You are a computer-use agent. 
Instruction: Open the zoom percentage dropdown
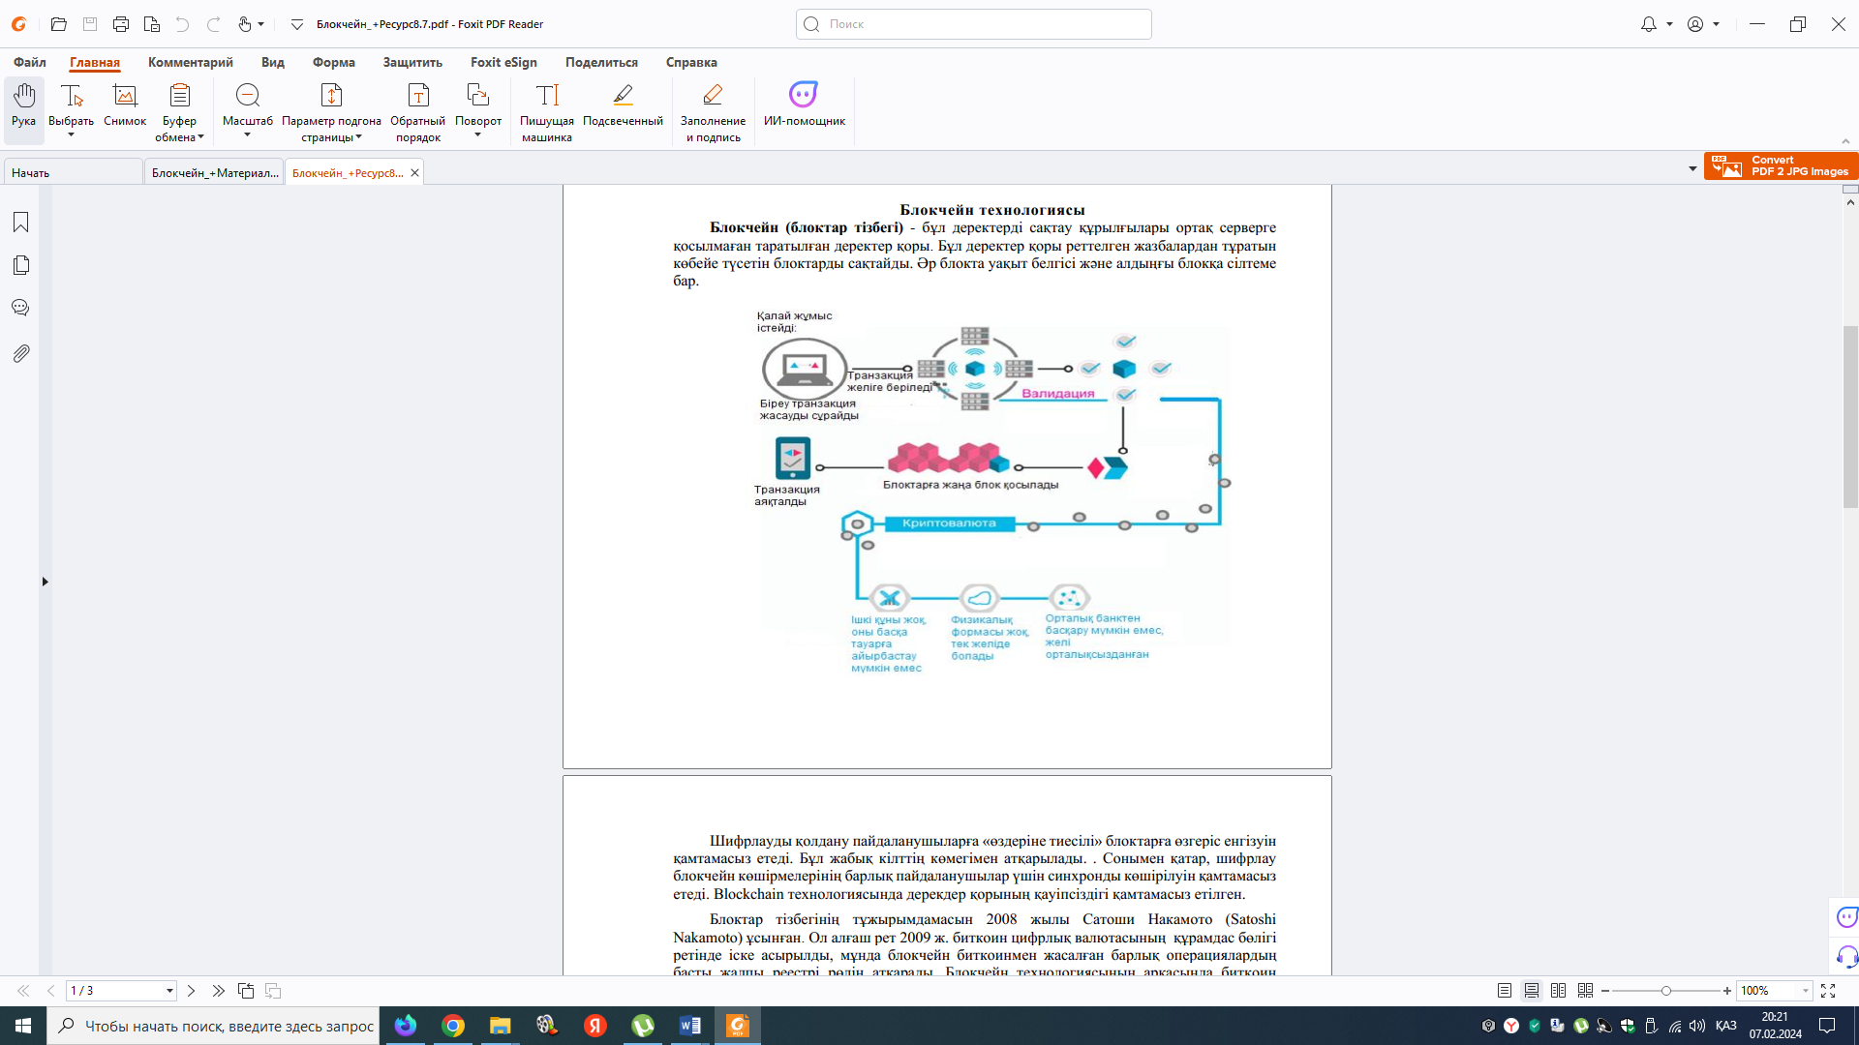pos(1806,991)
